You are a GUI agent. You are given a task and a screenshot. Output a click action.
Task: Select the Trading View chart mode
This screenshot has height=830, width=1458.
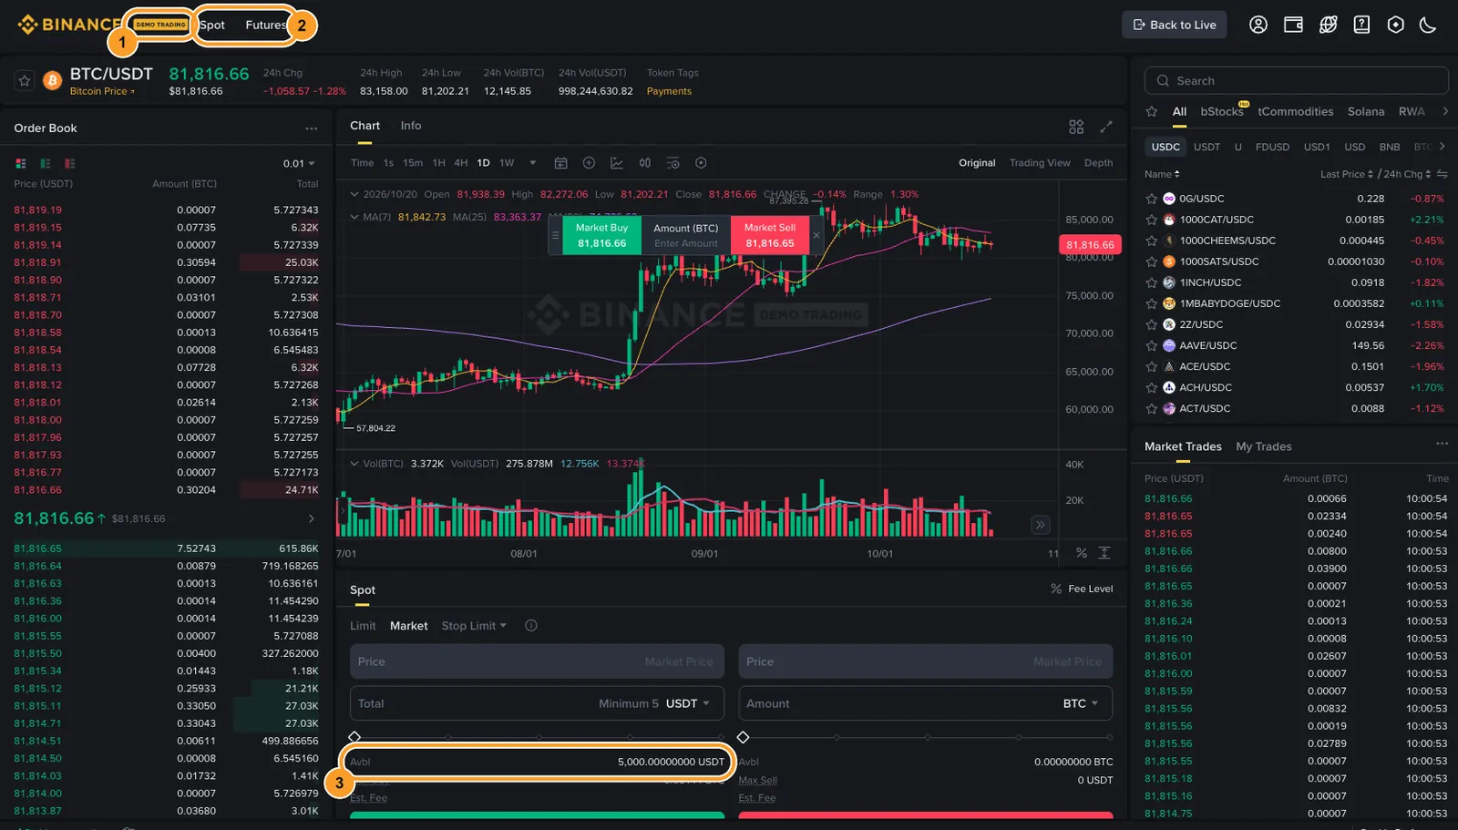click(x=1040, y=163)
